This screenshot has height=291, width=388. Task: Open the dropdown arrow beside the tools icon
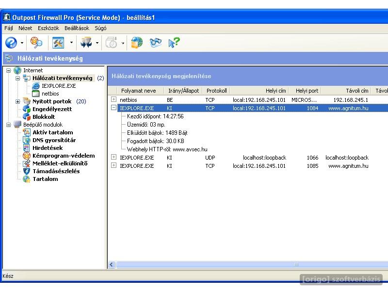(71, 43)
